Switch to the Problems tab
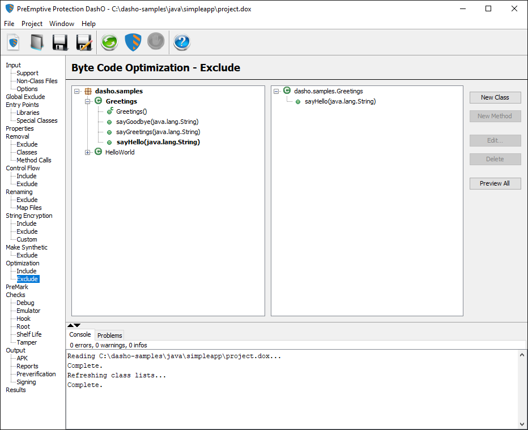This screenshot has width=528, height=430. (x=110, y=336)
